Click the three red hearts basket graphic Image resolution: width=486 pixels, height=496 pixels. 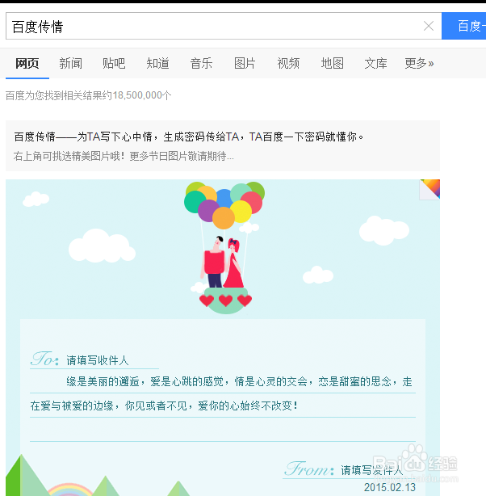[x=225, y=301]
